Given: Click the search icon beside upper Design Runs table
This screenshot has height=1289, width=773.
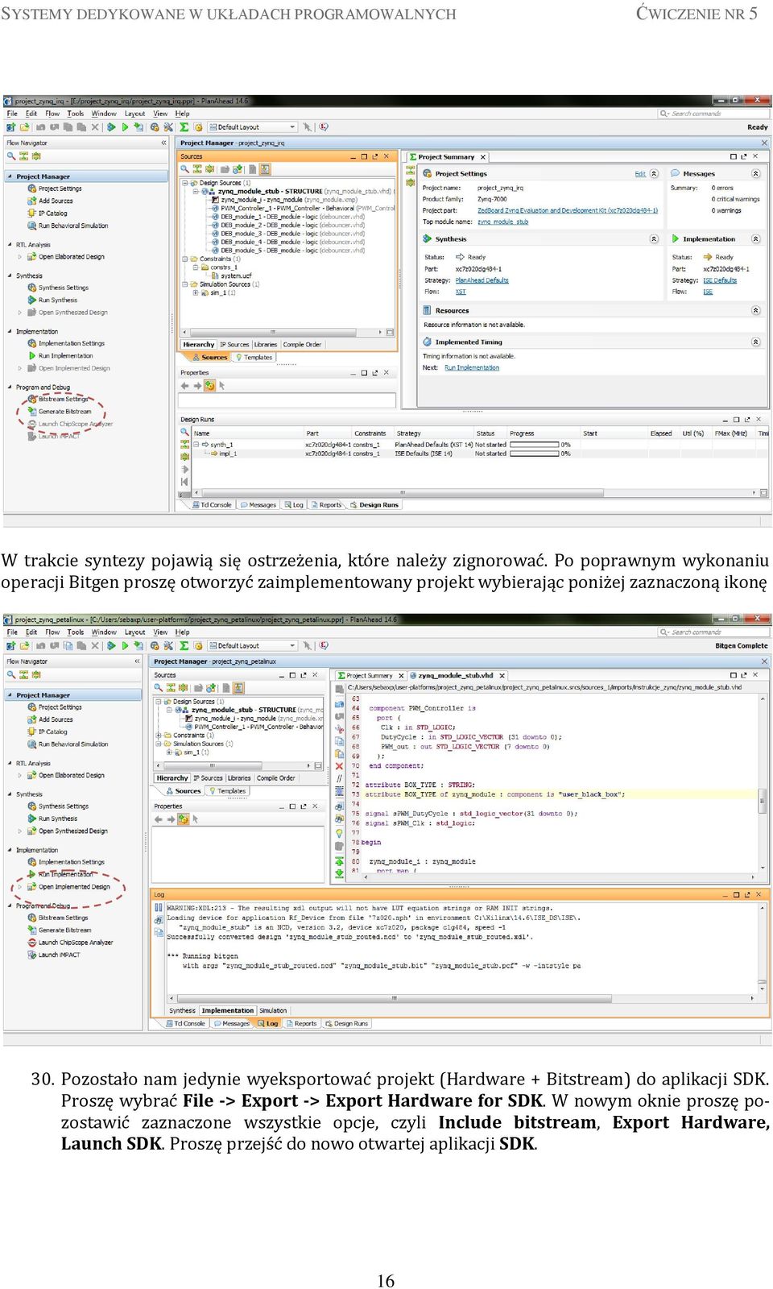Looking at the screenshot, I should pos(184,433).
